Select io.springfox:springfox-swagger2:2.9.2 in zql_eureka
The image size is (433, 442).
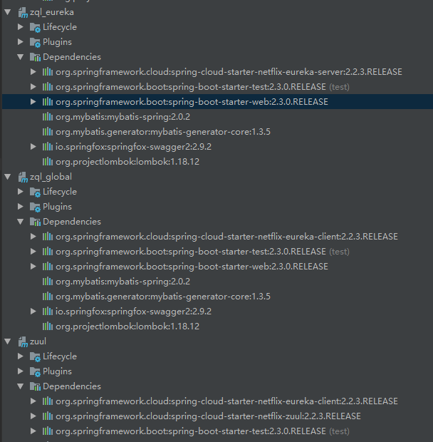[133, 147]
